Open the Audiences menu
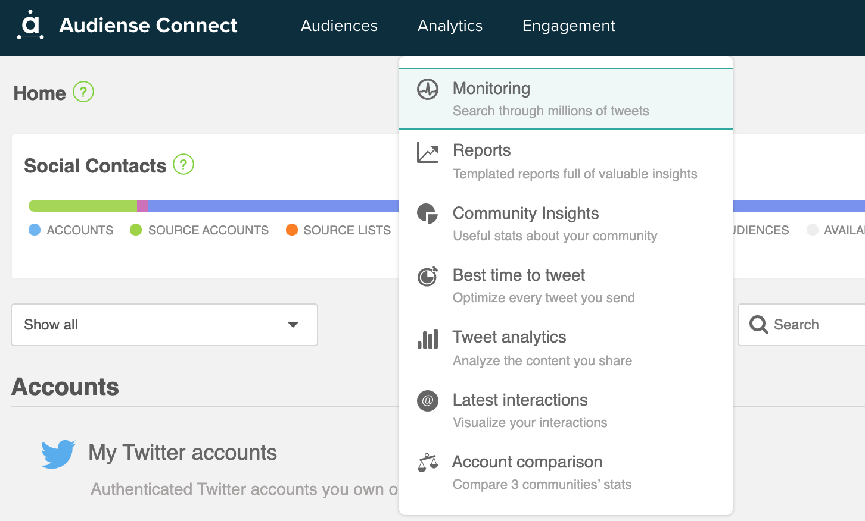The width and height of the screenshot is (865, 521). pos(339,26)
